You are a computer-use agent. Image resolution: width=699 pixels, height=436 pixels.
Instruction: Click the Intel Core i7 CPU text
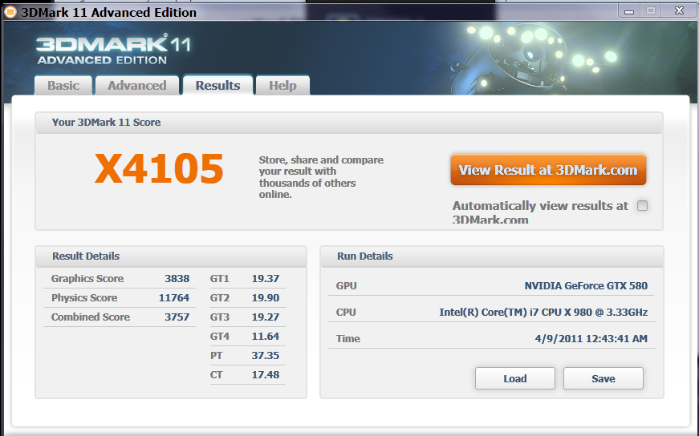click(543, 313)
